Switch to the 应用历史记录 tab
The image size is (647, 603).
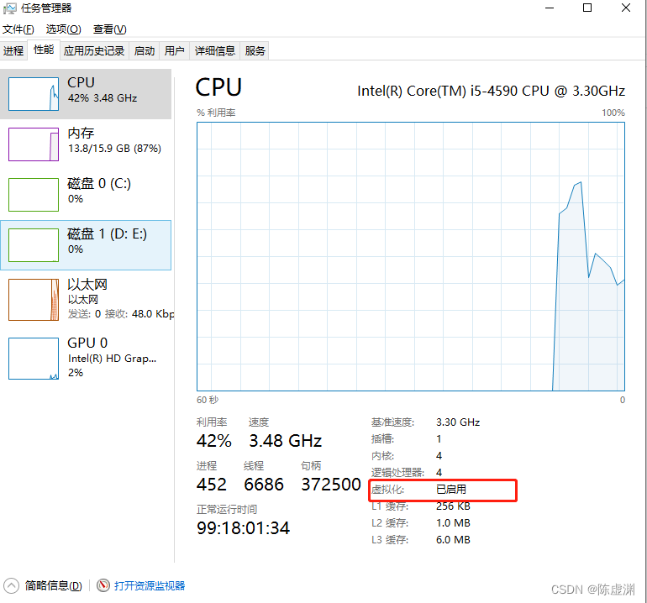pyautogui.click(x=94, y=50)
